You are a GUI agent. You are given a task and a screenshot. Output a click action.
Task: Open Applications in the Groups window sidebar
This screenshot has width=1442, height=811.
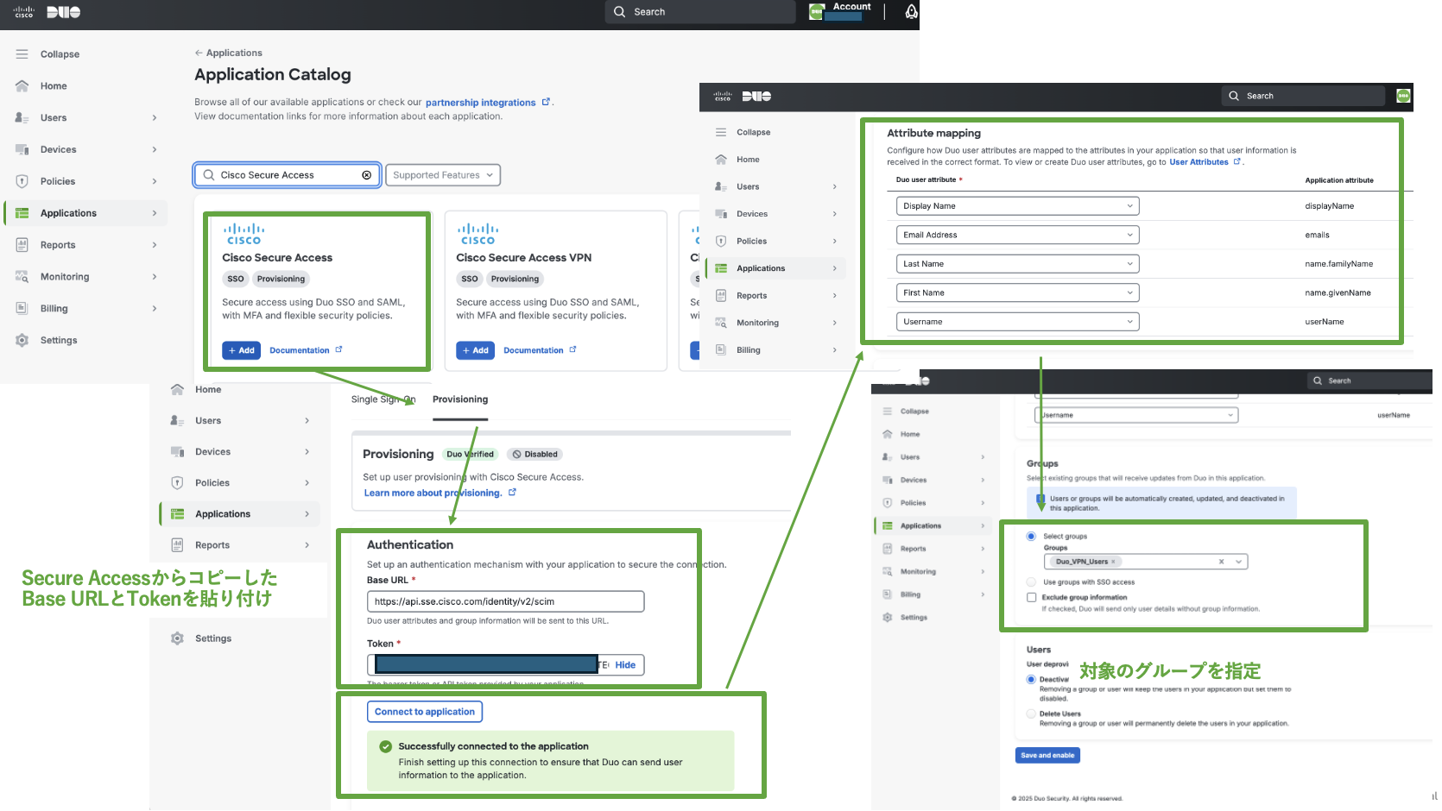(933, 525)
